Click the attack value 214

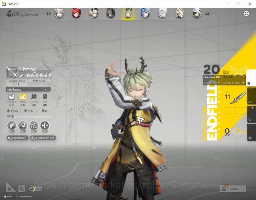click(x=28, y=111)
